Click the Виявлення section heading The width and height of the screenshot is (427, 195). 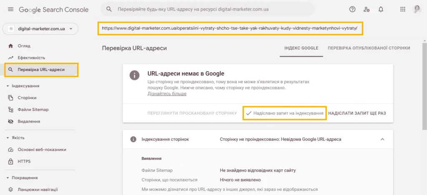(x=152, y=159)
